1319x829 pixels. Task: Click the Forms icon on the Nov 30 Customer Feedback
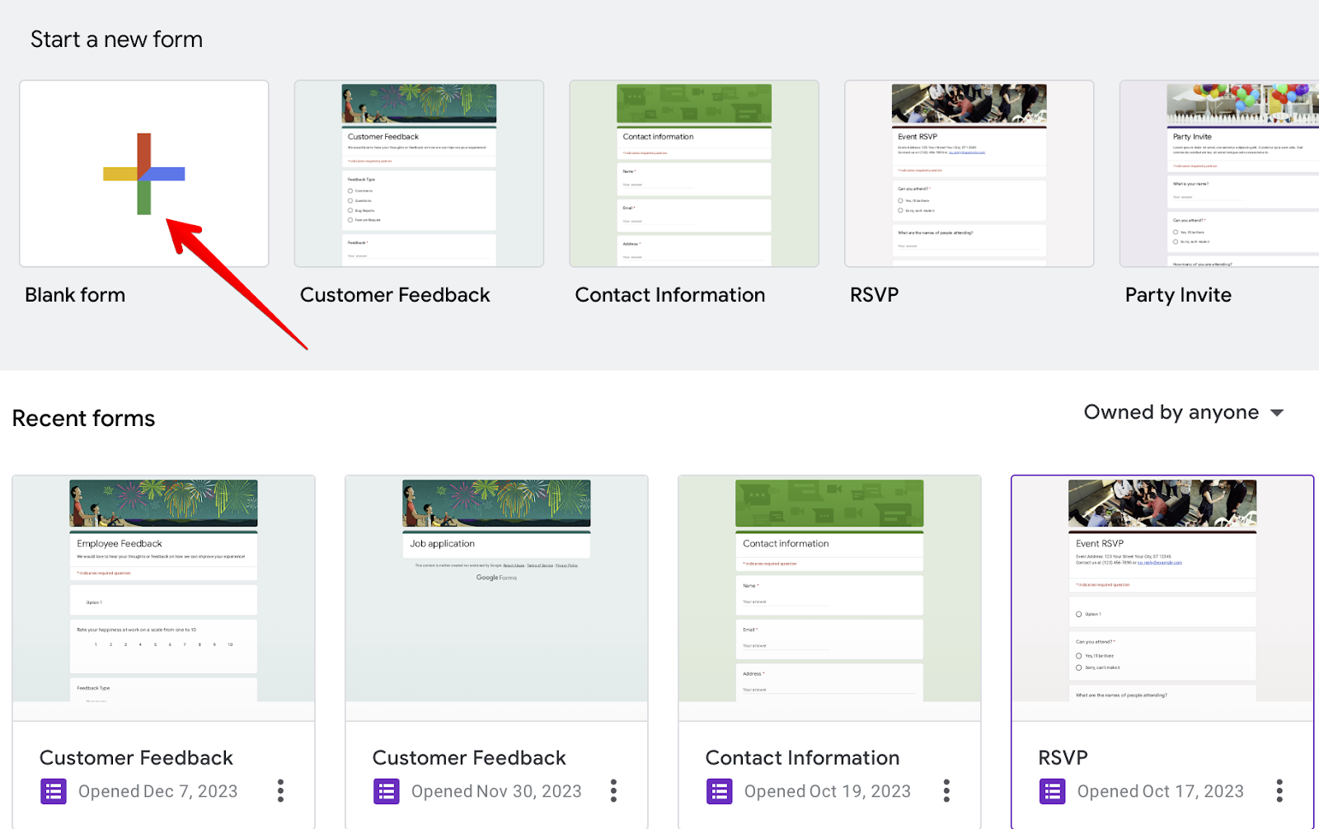[386, 790]
